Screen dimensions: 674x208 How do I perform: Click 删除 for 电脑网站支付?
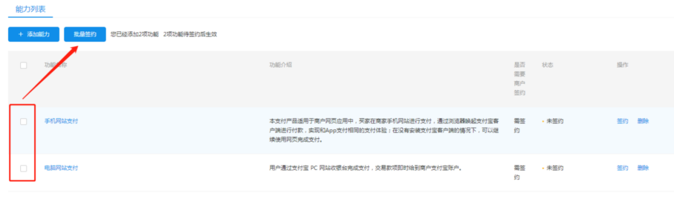[643, 168]
